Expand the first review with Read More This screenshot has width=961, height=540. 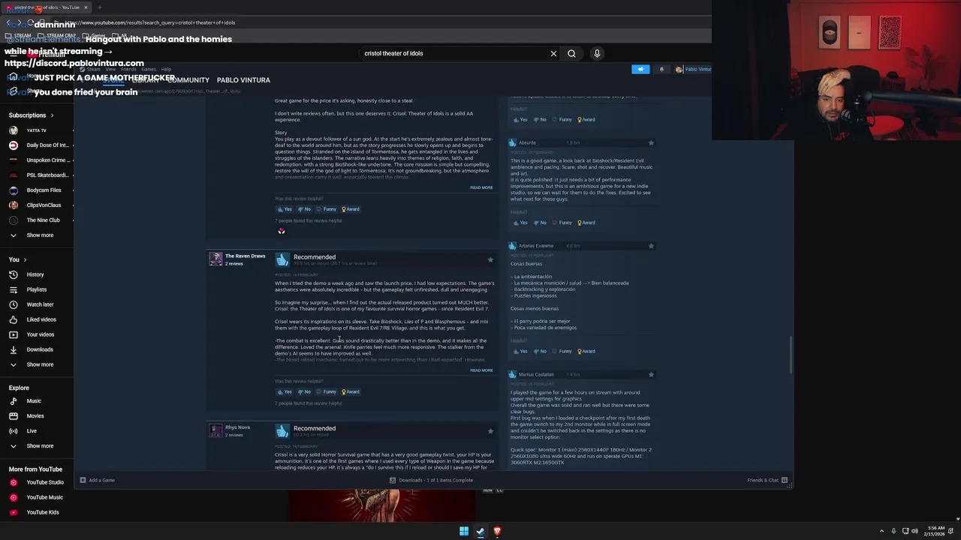coord(481,187)
